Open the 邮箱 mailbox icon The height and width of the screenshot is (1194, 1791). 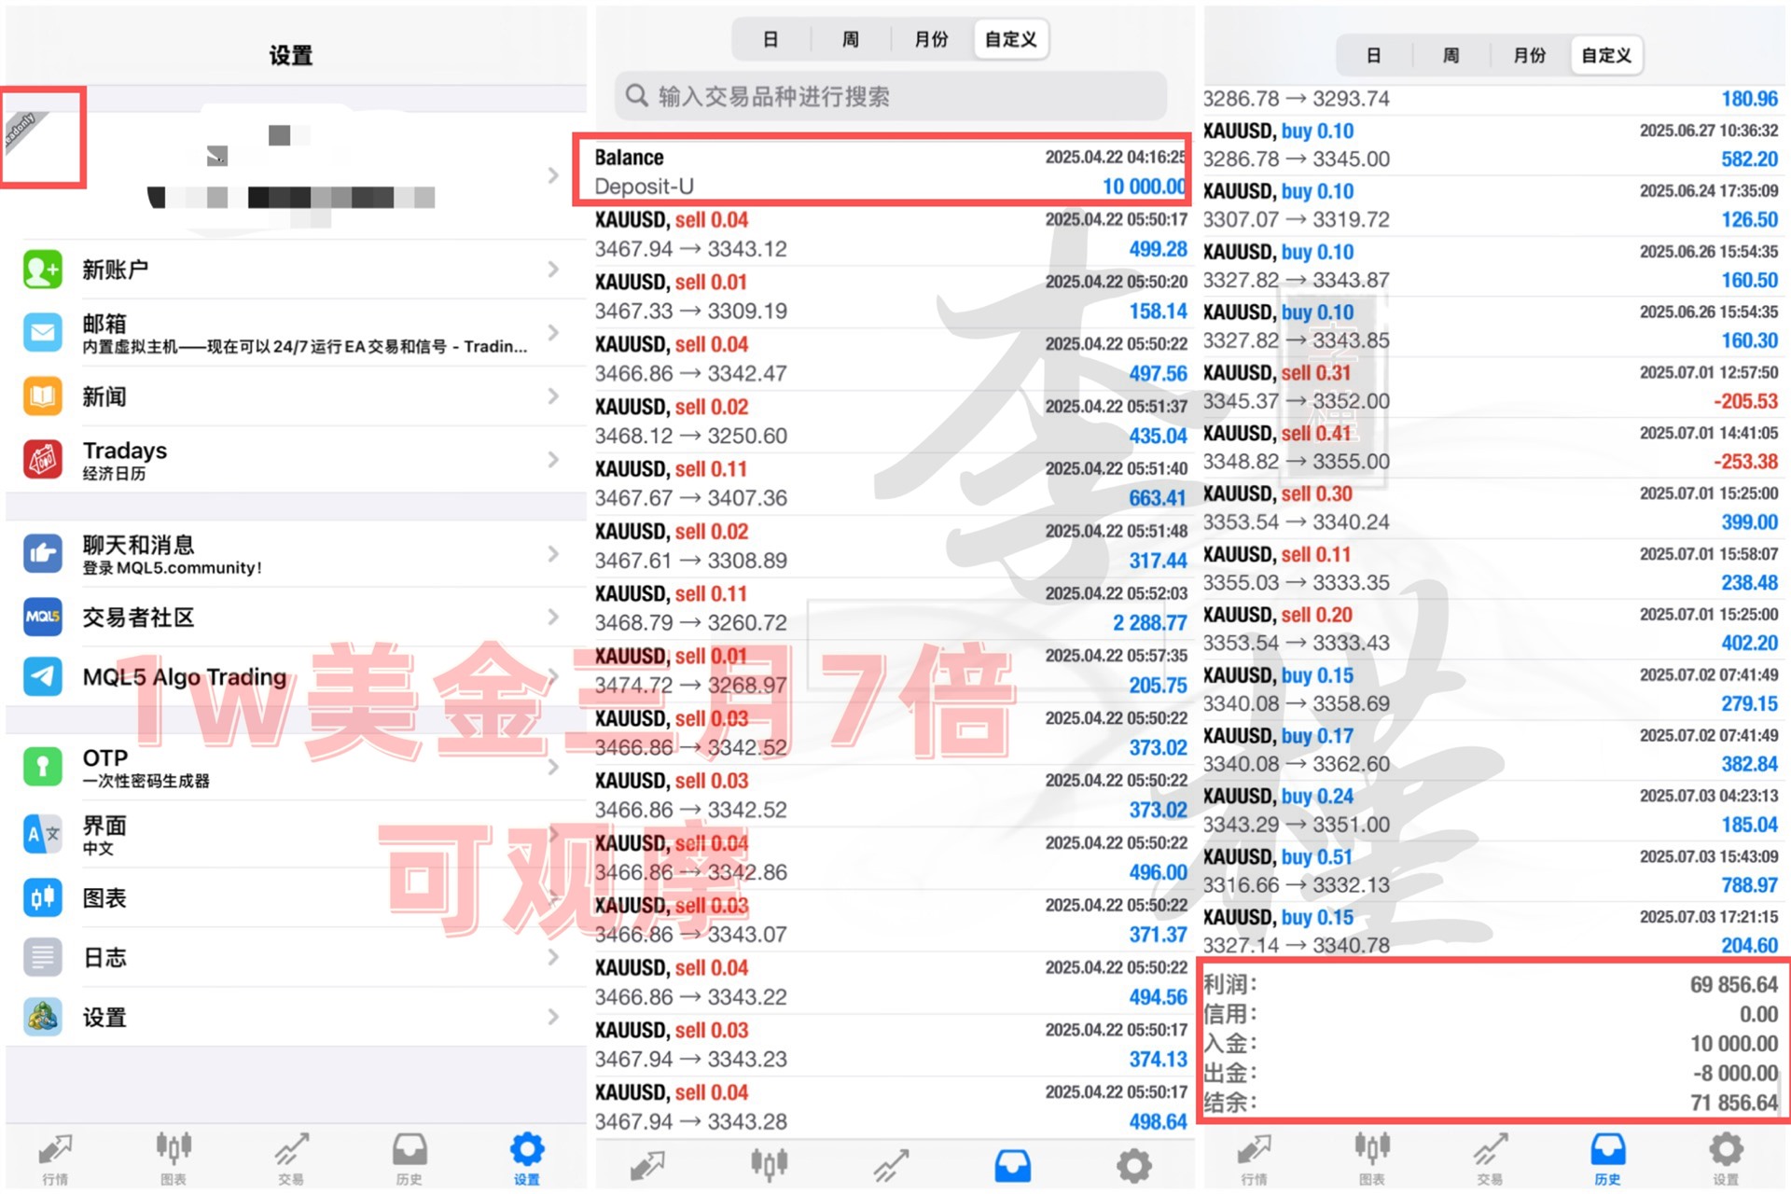[x=43, y=333]
